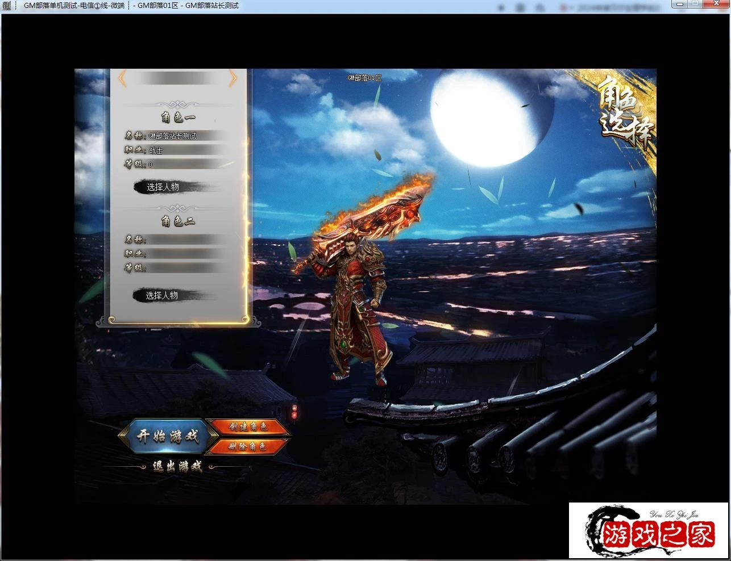731x561 pixels.
Task: Click the empty 等级 field of character two
Action: click(185, 268)
